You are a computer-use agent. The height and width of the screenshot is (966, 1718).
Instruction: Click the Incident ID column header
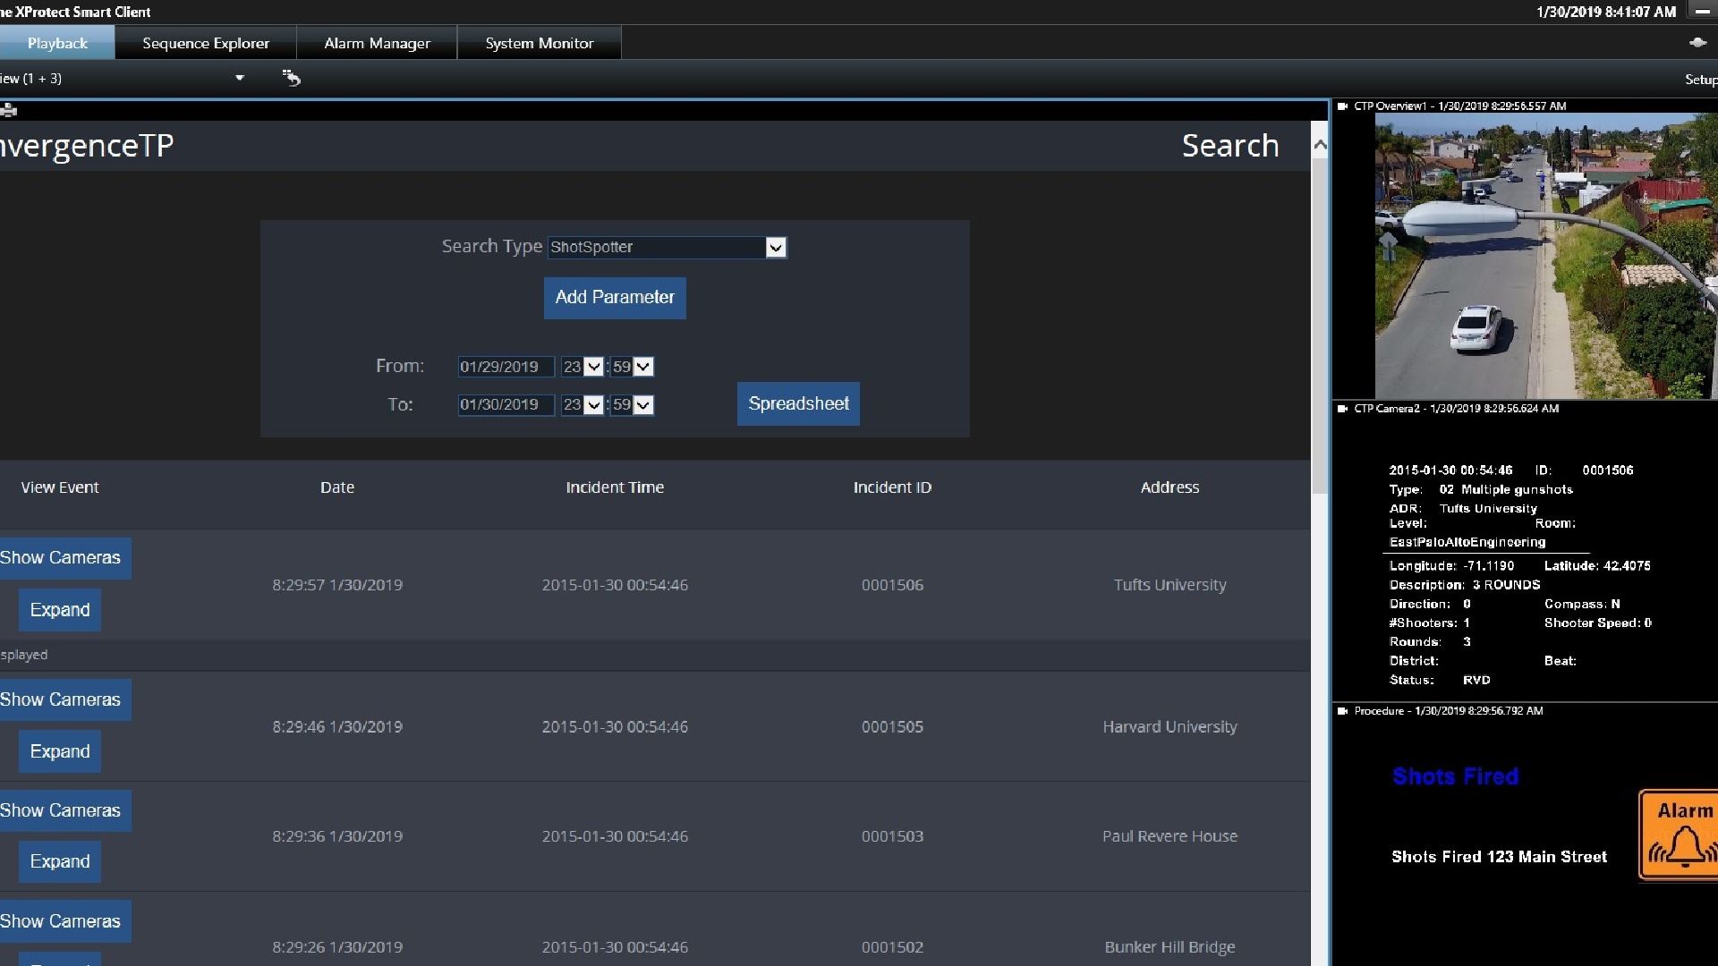coord(892,487)
